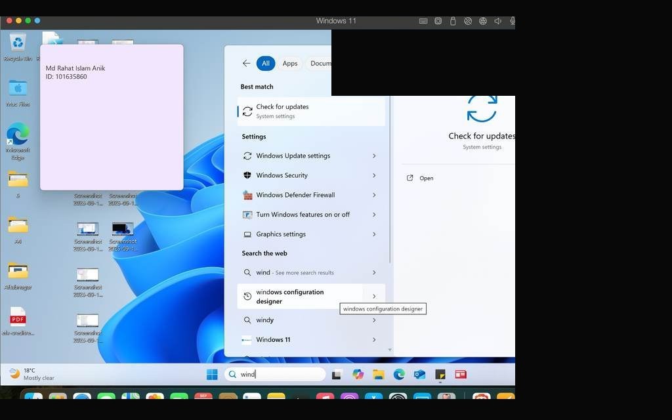Viewport: 672px width, 420px height.
Task: Select 'wind - See more search results' text
Action: pyautogui.click(x=295, y=272)
